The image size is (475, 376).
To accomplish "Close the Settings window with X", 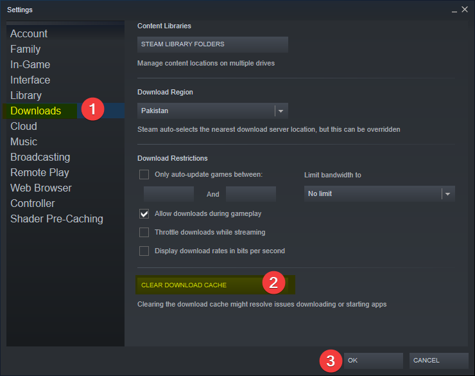I will pyautogui.click(x=465, y=10).
